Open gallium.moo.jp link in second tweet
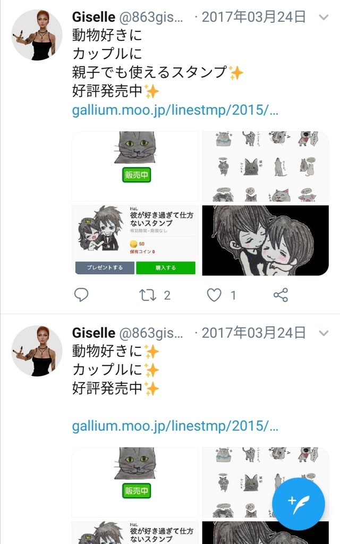The image size is (340, 544). (x=175, y=426)
